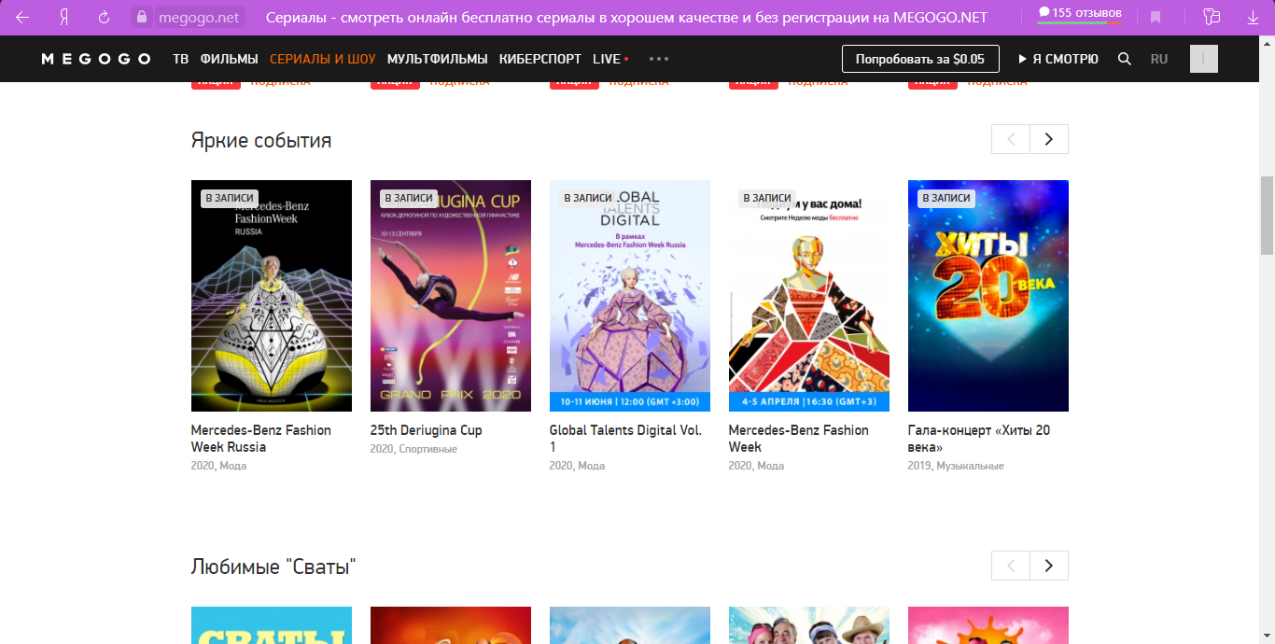Viewport: 1275px width, 644px height.
Task: Open the browser downloads arrow icon
Action: pyautogui.click(x=1253, y=18)
